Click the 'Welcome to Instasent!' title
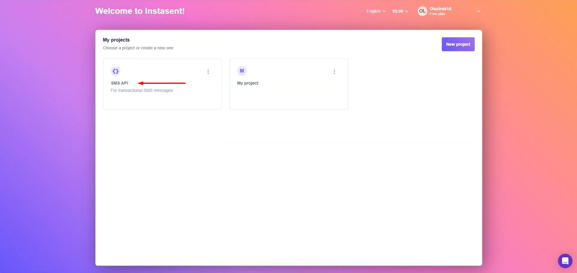Screen dimensions: 577x273 140,11
